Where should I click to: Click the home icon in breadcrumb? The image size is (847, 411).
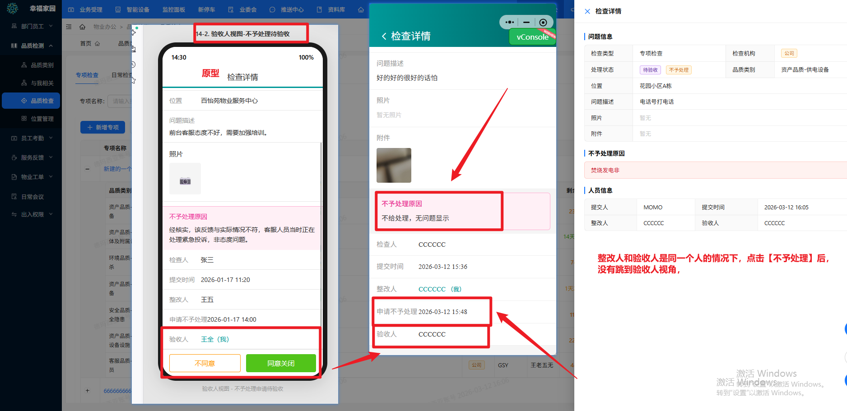pyautogui.click(x=82, y=27)
